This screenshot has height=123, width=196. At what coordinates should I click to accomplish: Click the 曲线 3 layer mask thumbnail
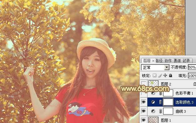pyautogui.click(x=168, y=111)
